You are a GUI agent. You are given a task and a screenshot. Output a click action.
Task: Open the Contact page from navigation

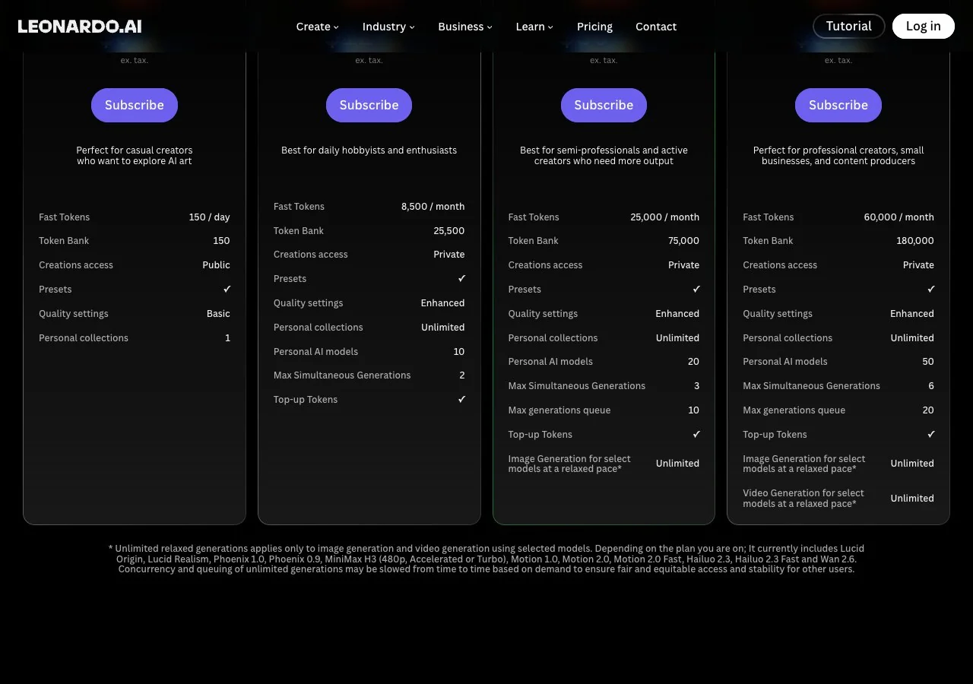coord(656,27)
